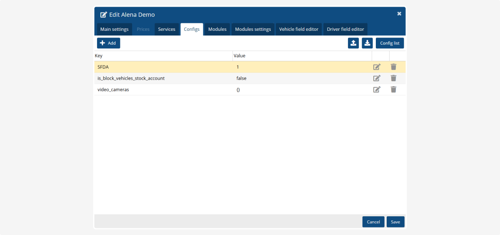Click the upload configs icon button

(353, 43)
